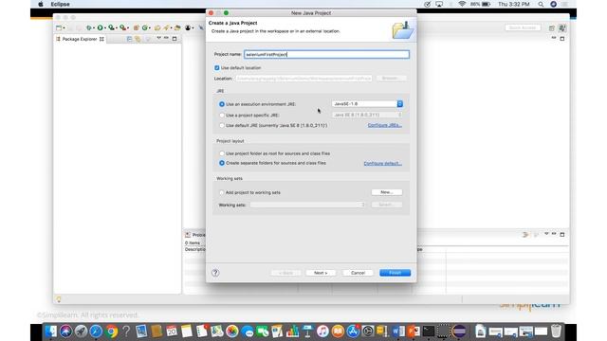Viewport: 607px width, 341px height.
Task: Click the green New Java Class icon
Action: coord(145,27)
